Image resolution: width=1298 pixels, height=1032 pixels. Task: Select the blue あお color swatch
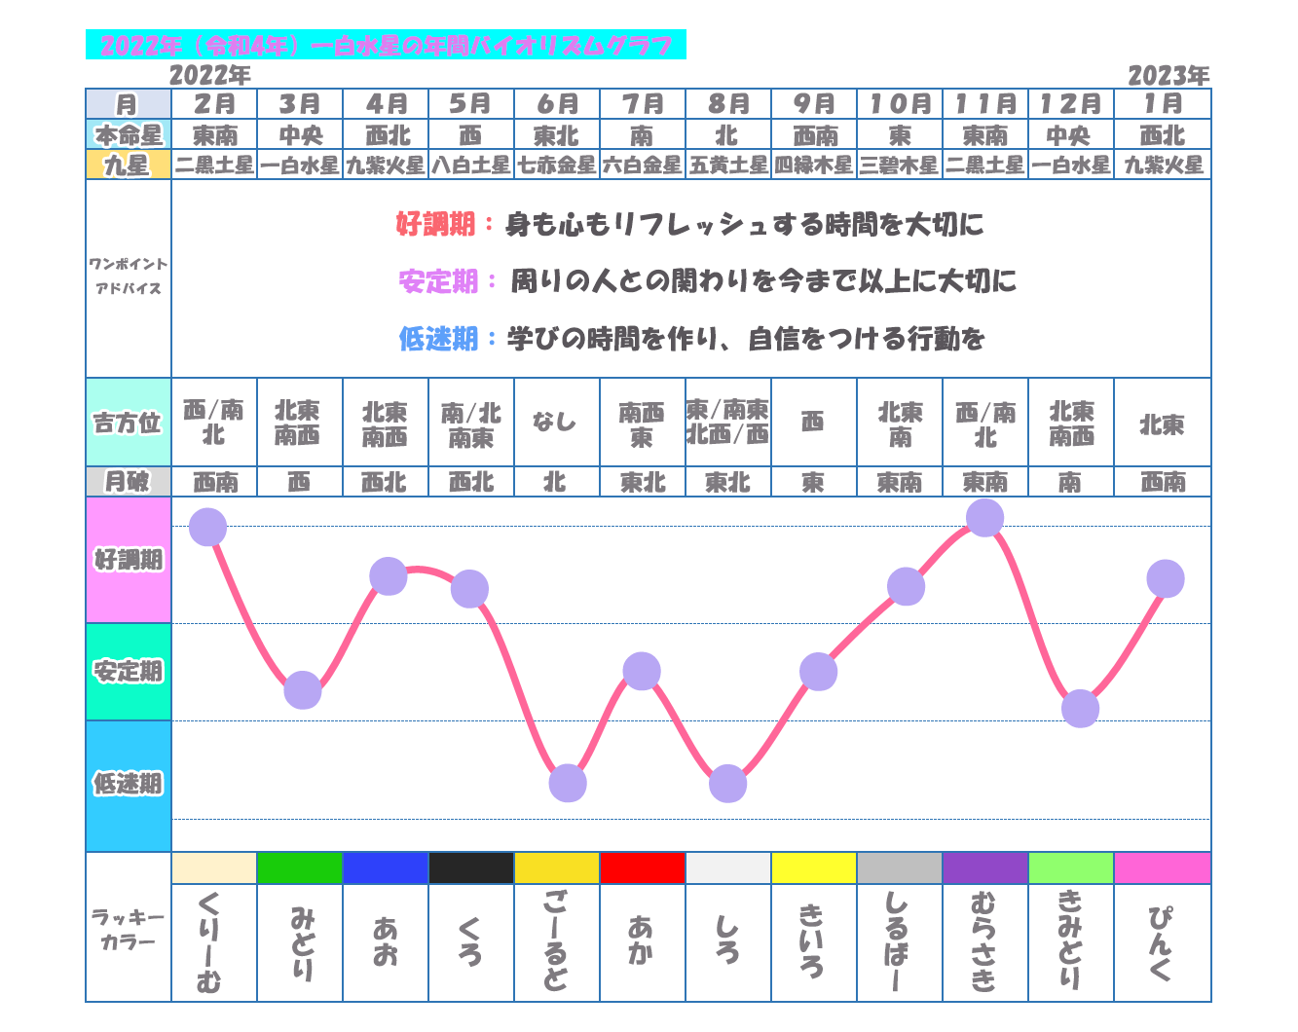[x=385, y=867]
